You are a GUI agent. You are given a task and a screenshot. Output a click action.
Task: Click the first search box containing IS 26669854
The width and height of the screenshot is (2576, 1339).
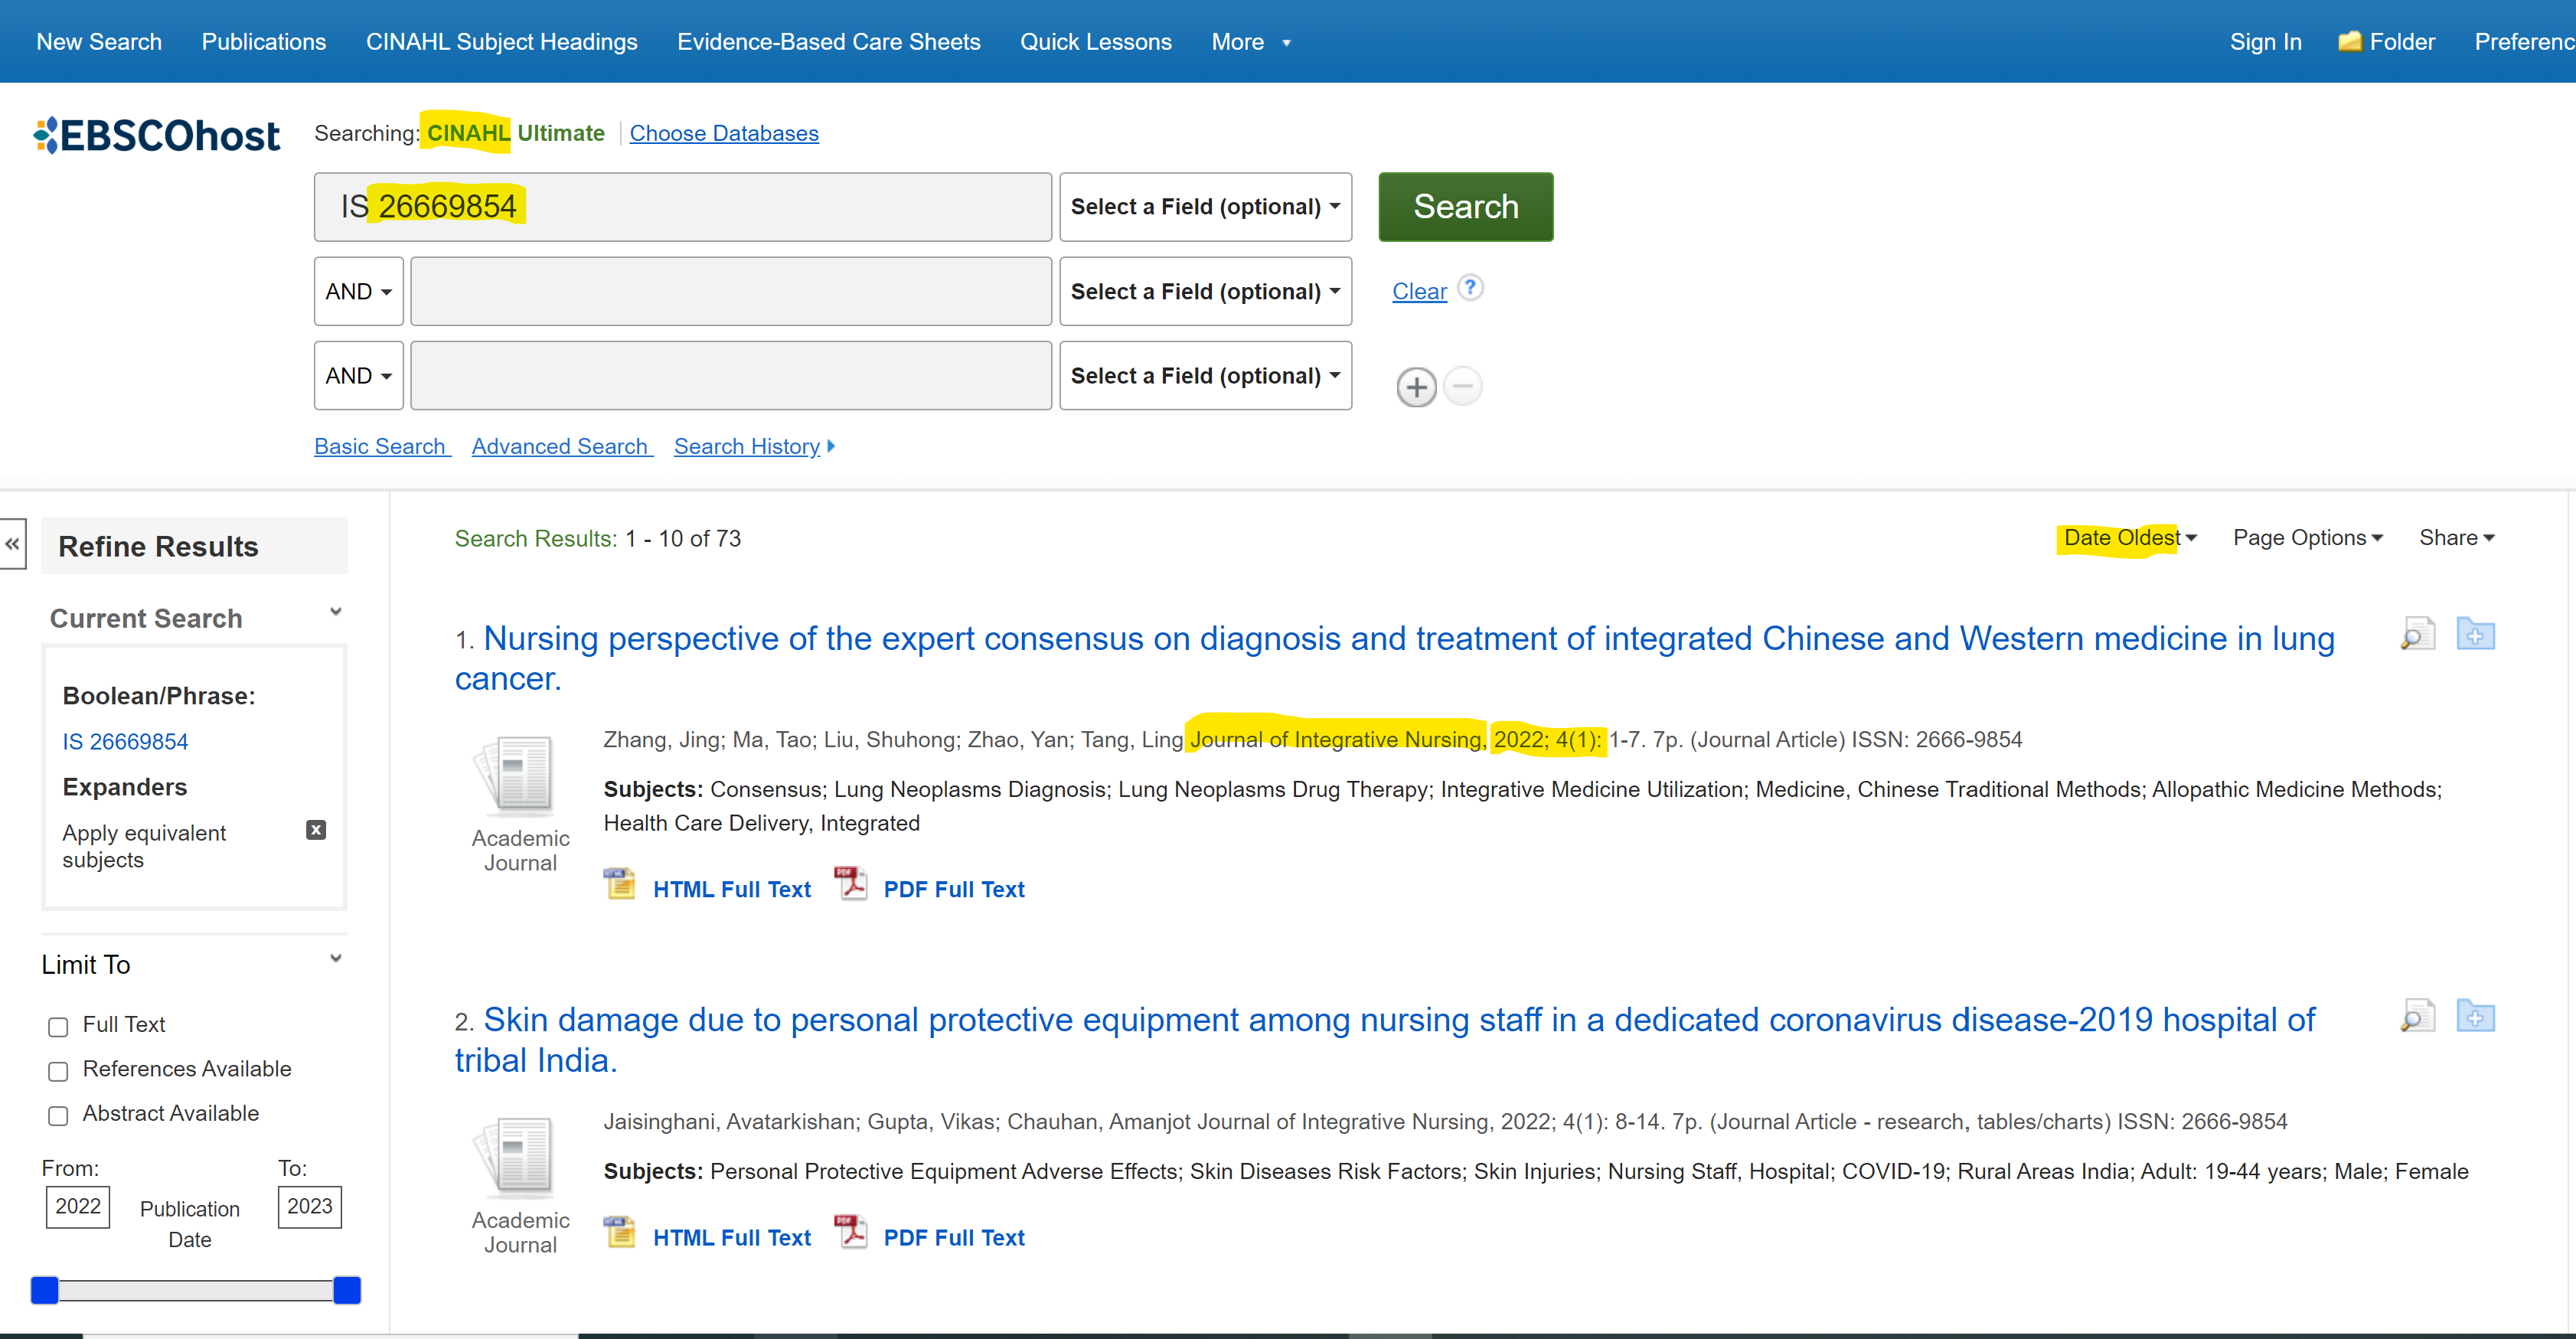tap(682, 207)
